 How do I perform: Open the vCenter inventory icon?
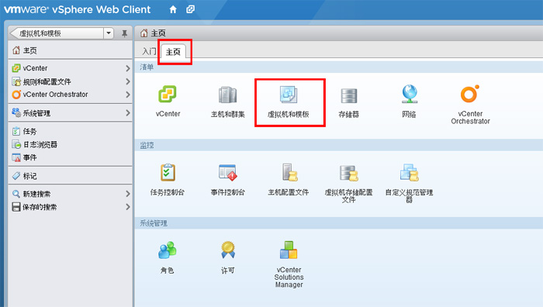pos(168,95)
